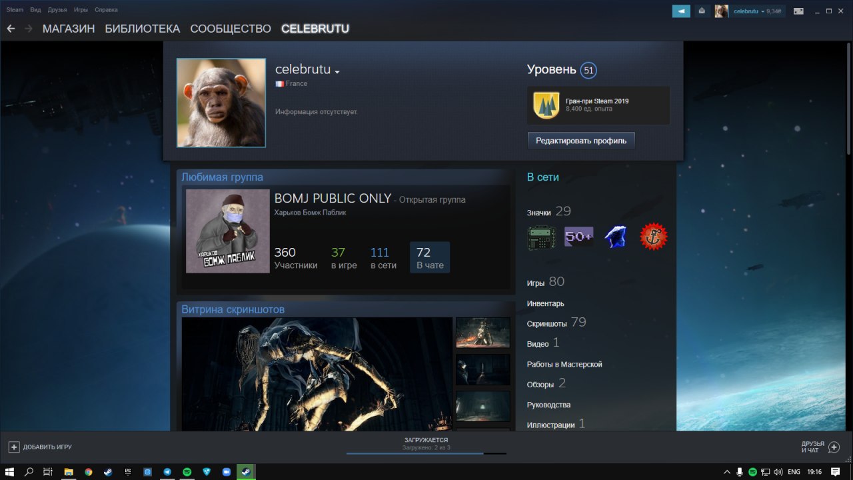Click Редактировать профиль button

(581, 141)
